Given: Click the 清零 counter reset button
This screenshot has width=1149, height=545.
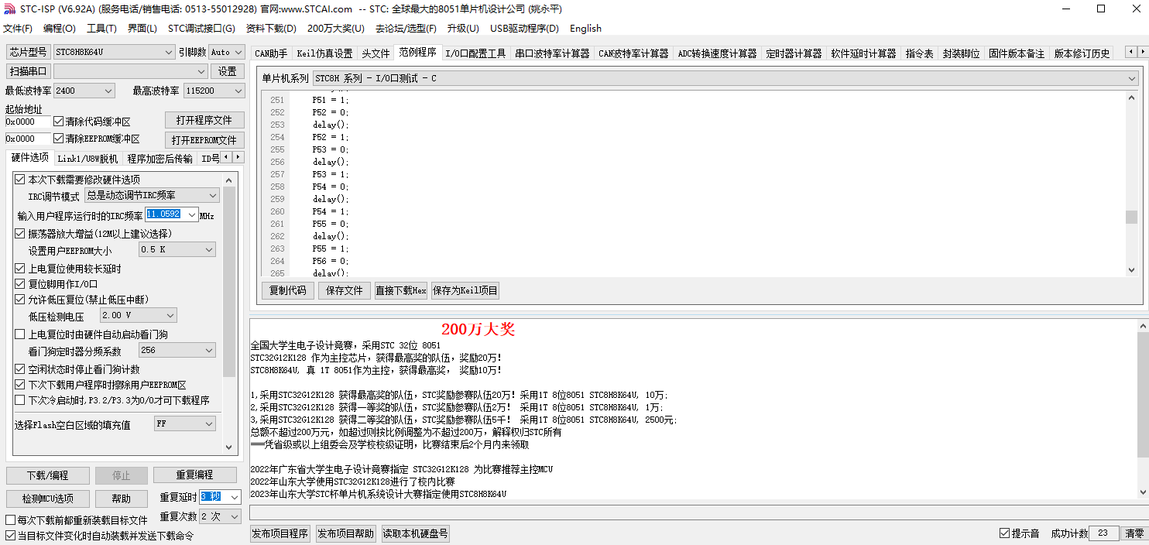Looking at the screenshot, I should coord(1134,533).
